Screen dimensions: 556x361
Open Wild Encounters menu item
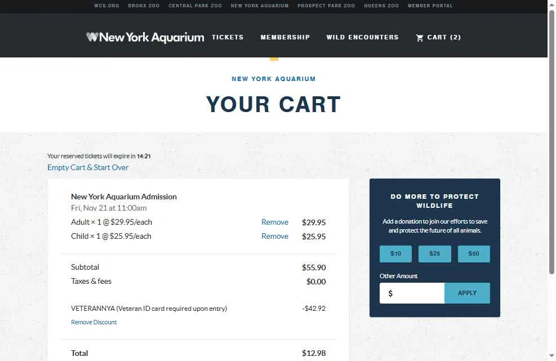click(x=362, y=37)
